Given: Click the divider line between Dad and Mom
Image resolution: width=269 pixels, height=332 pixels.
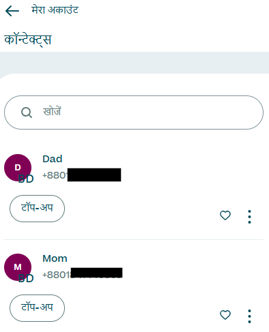Looking at the screenshot, I should pos(134,239).
